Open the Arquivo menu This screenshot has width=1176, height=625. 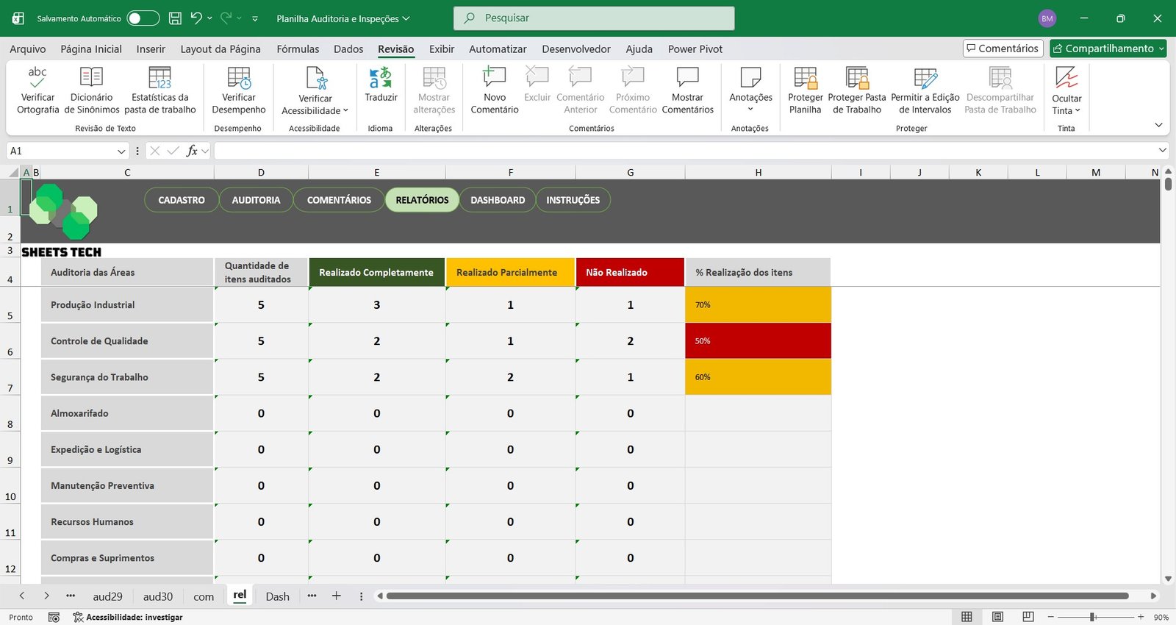[x=28, y=49]
